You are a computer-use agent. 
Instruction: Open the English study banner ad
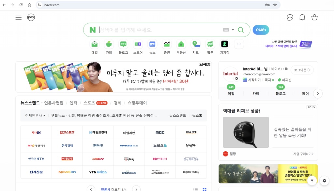tap(114, 77)
